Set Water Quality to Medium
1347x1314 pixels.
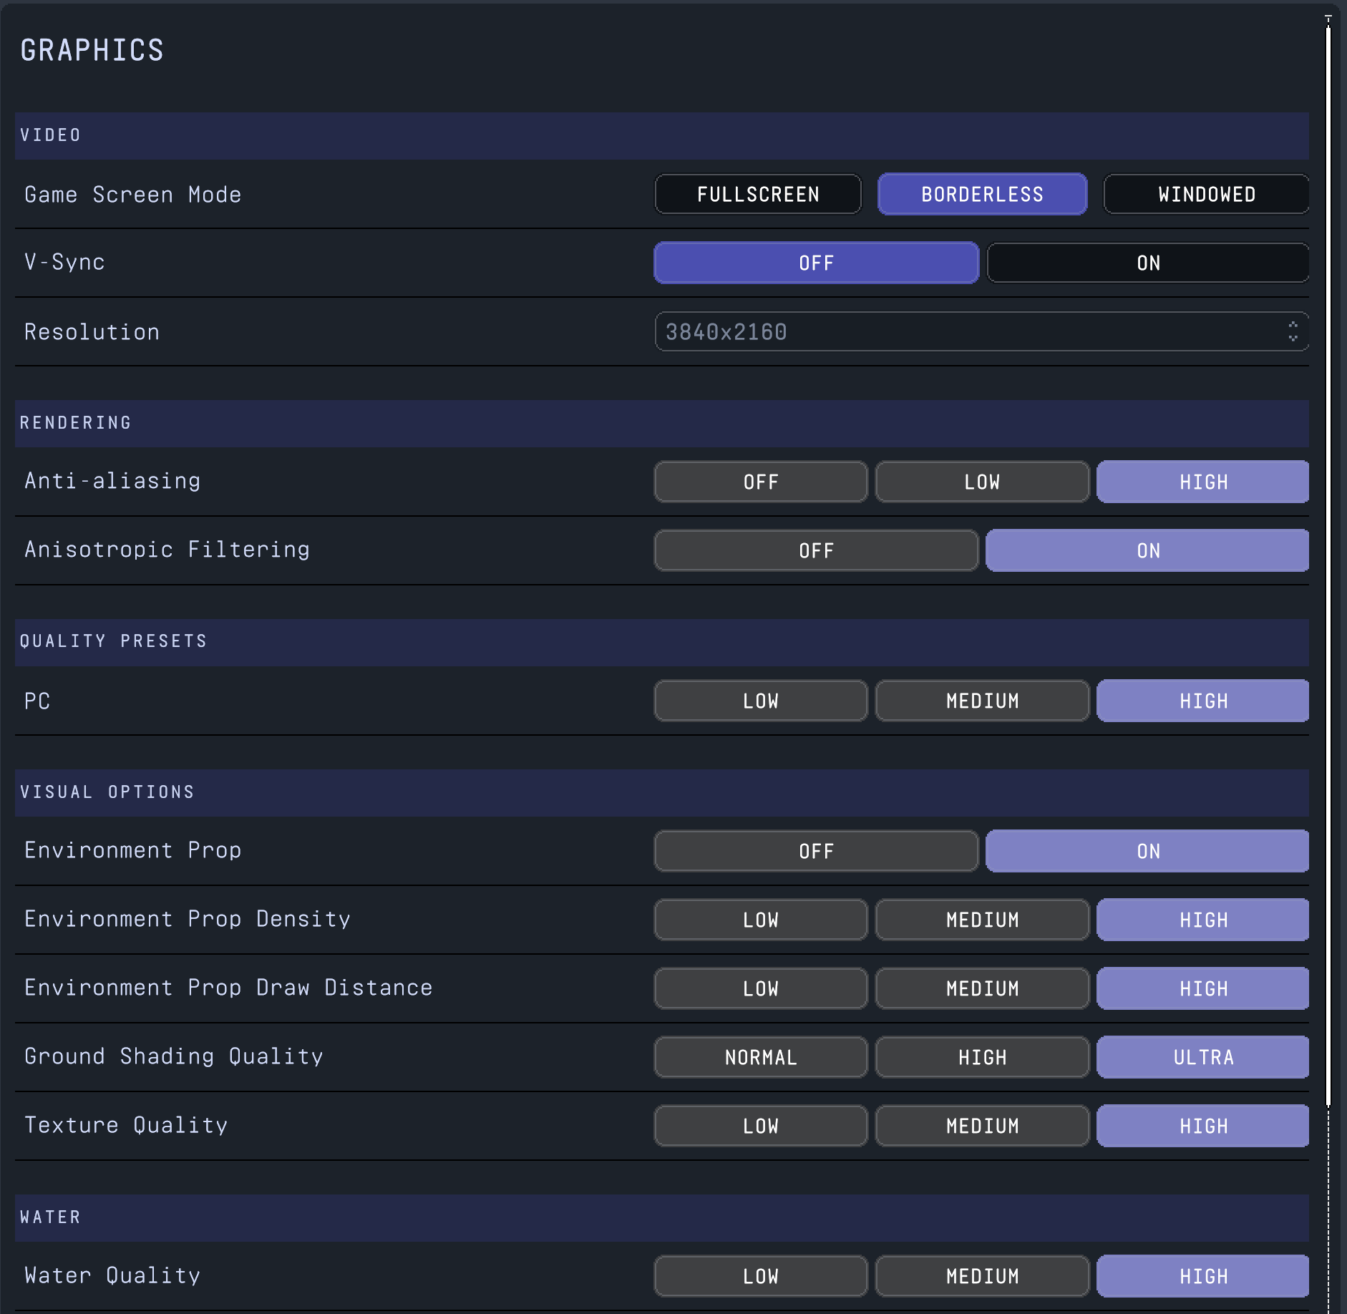pyautogui.click(x=982, y=1276)
